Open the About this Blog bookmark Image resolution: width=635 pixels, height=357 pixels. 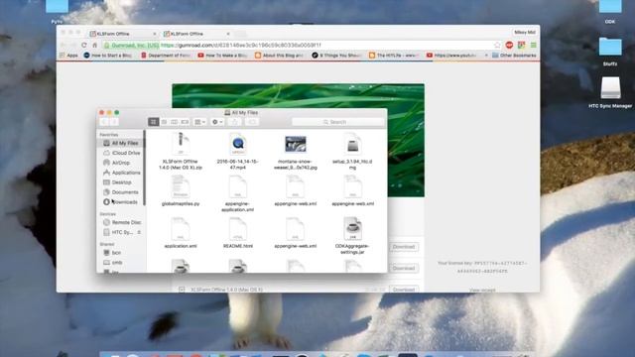tap(280, 56)
